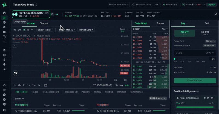The image size is (219, 114).
Task: Open the 0.00001 price grouping dropdown
Action: point(137,29)
